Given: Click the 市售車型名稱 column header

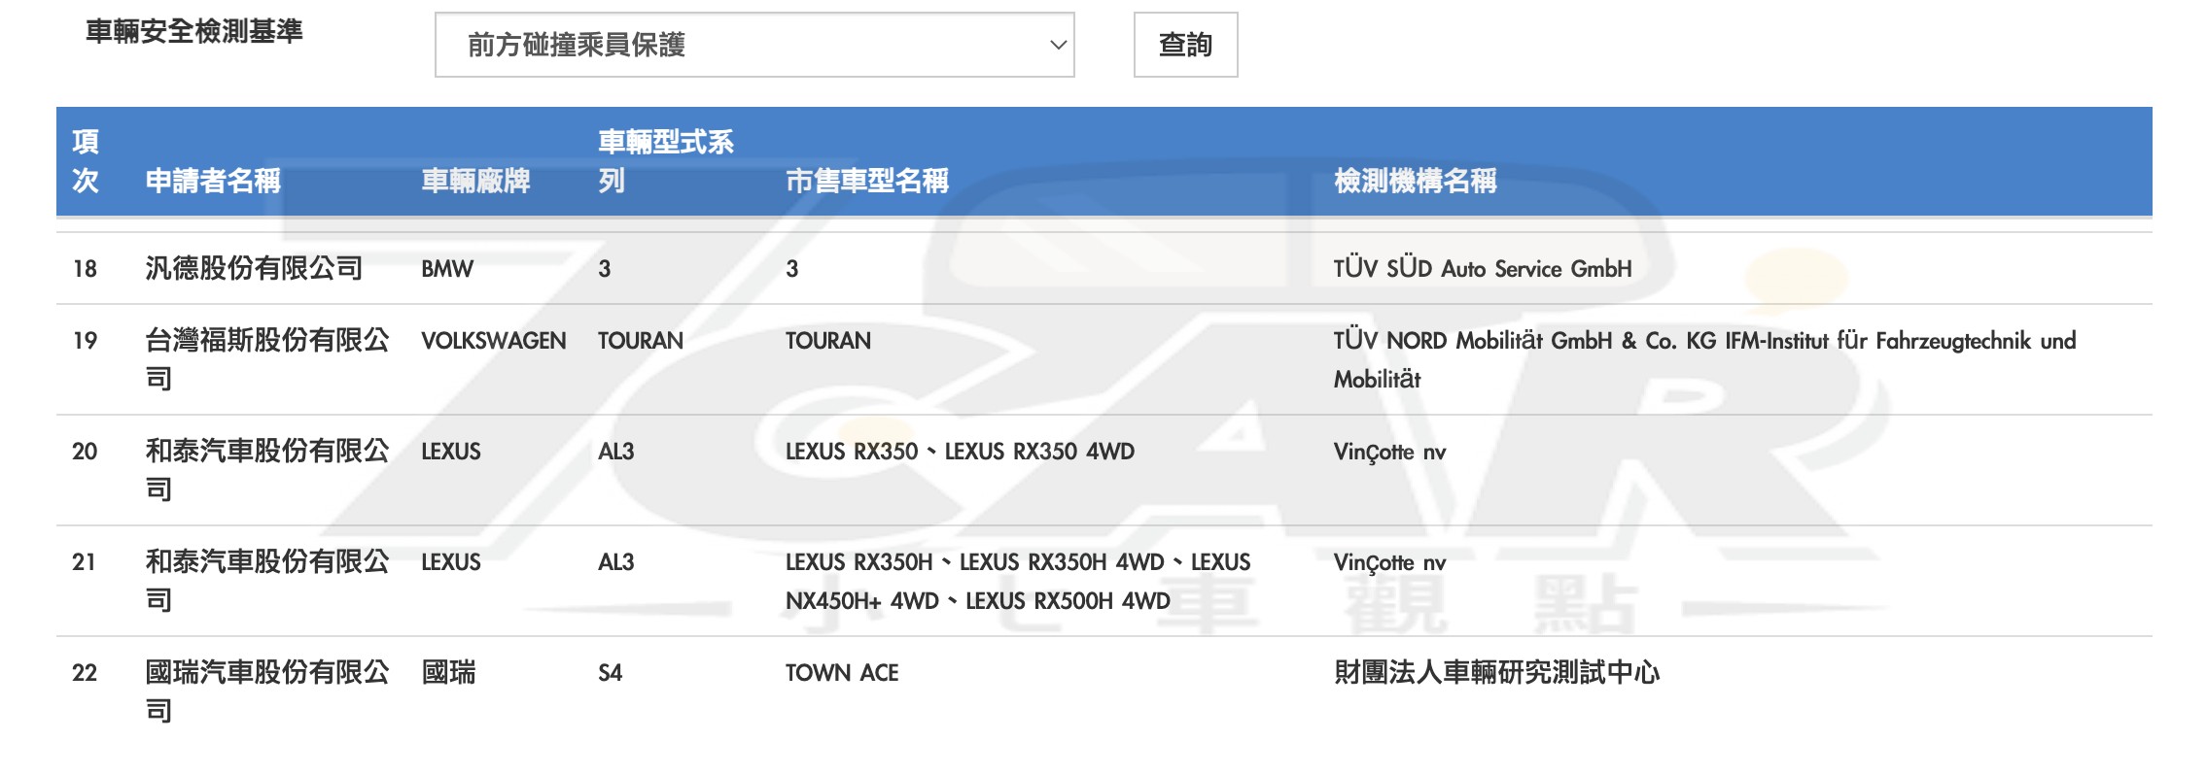Looking at the screenshot, I should tap(866, 181).
